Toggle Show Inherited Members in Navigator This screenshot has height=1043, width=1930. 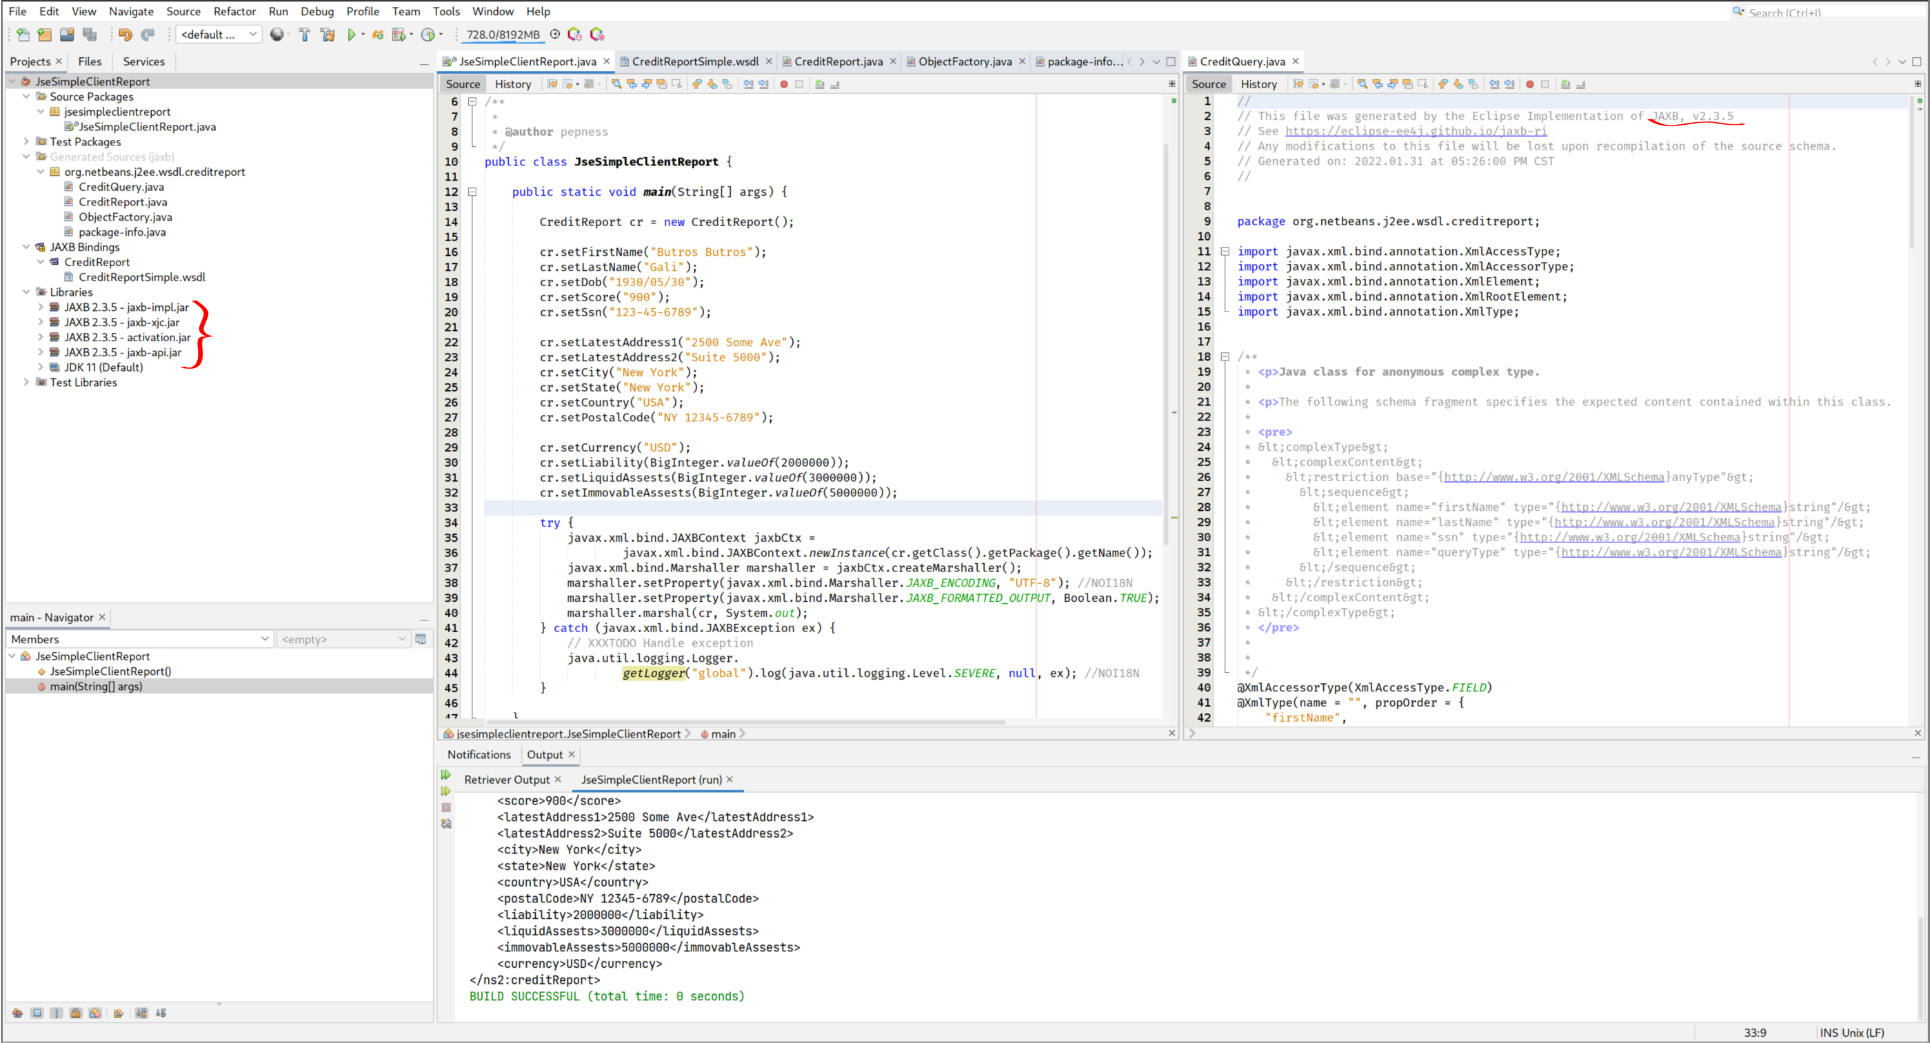point(17,1013)
